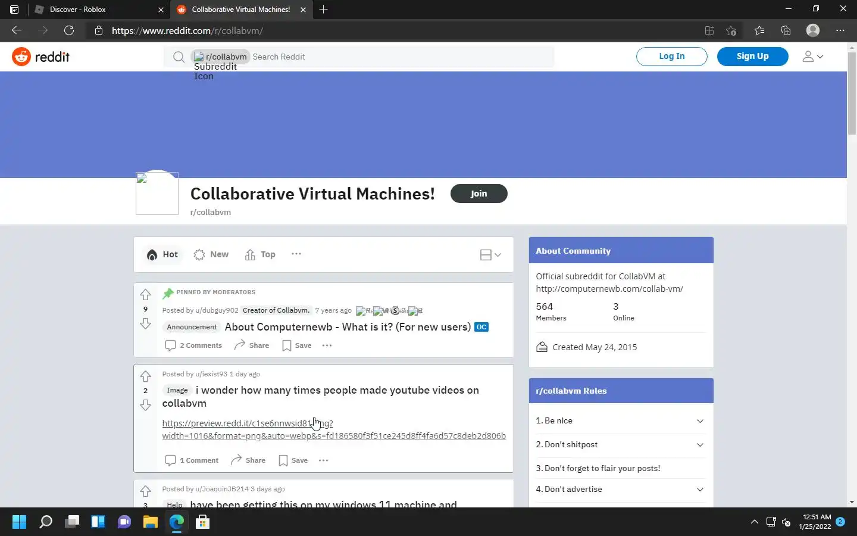Open the Windows Start menu
857x536 pixels.
(x=19, y=522)
